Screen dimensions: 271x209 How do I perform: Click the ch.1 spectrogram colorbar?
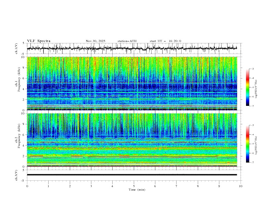click(247, 87)
